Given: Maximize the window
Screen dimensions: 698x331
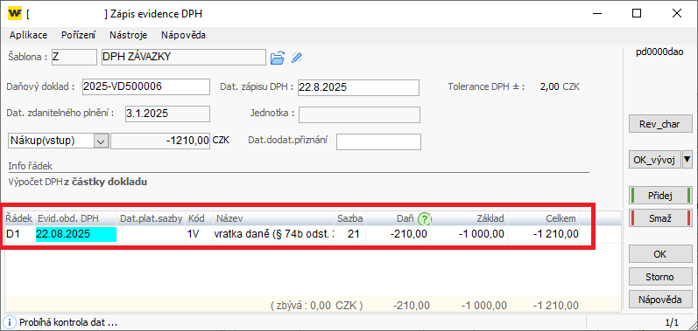Looking at the screenshot, I should (x=637, y=14).
